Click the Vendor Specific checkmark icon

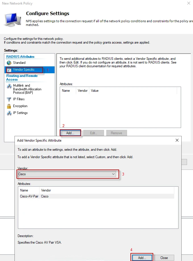click(x=9, y=70)
